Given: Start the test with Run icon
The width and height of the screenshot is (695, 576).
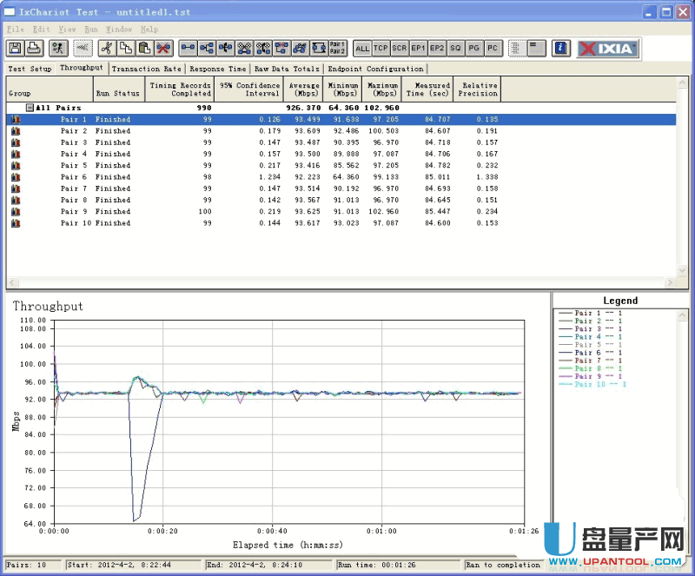Looking at the screenshot, I should [x=58, y=49].
